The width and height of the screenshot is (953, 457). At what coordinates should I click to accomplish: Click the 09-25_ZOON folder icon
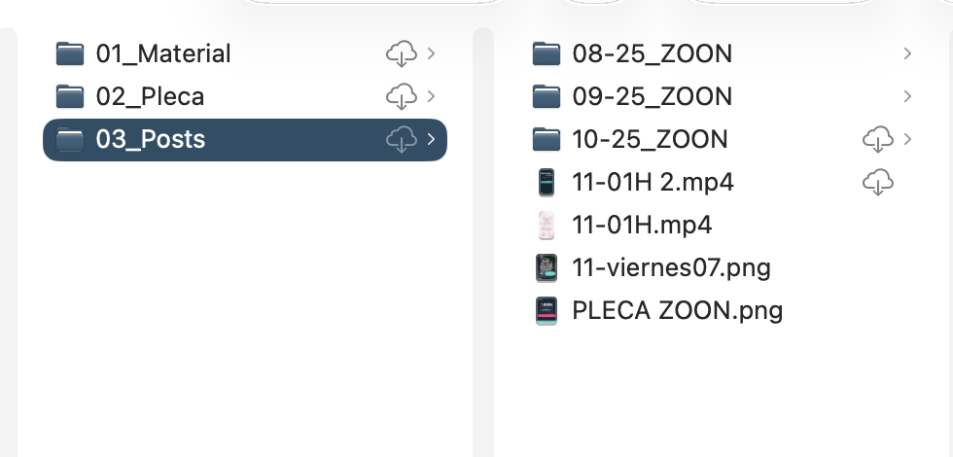547,96
